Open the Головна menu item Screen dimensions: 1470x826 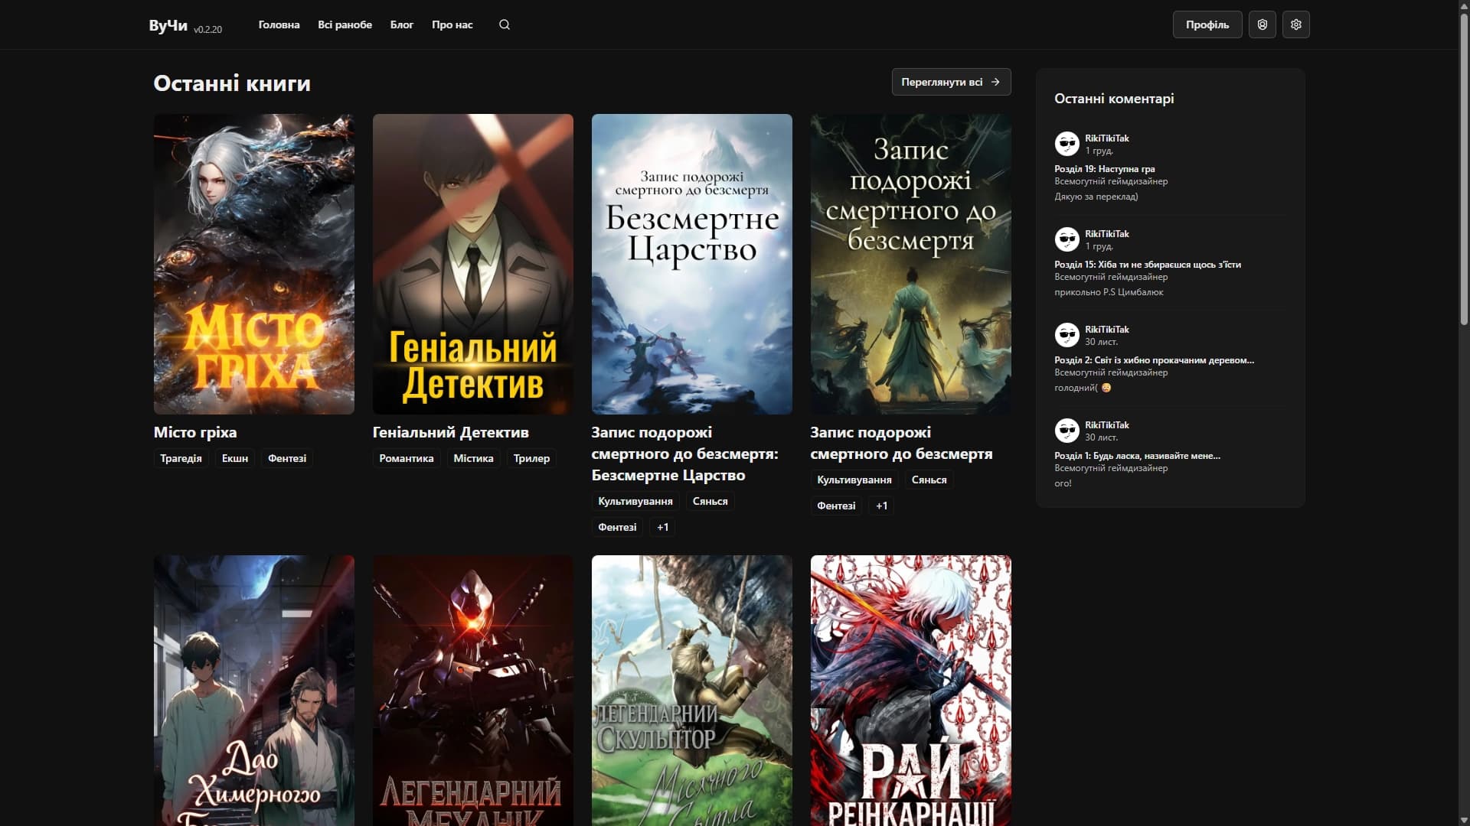pyautogui.click(x=279, y=24)
